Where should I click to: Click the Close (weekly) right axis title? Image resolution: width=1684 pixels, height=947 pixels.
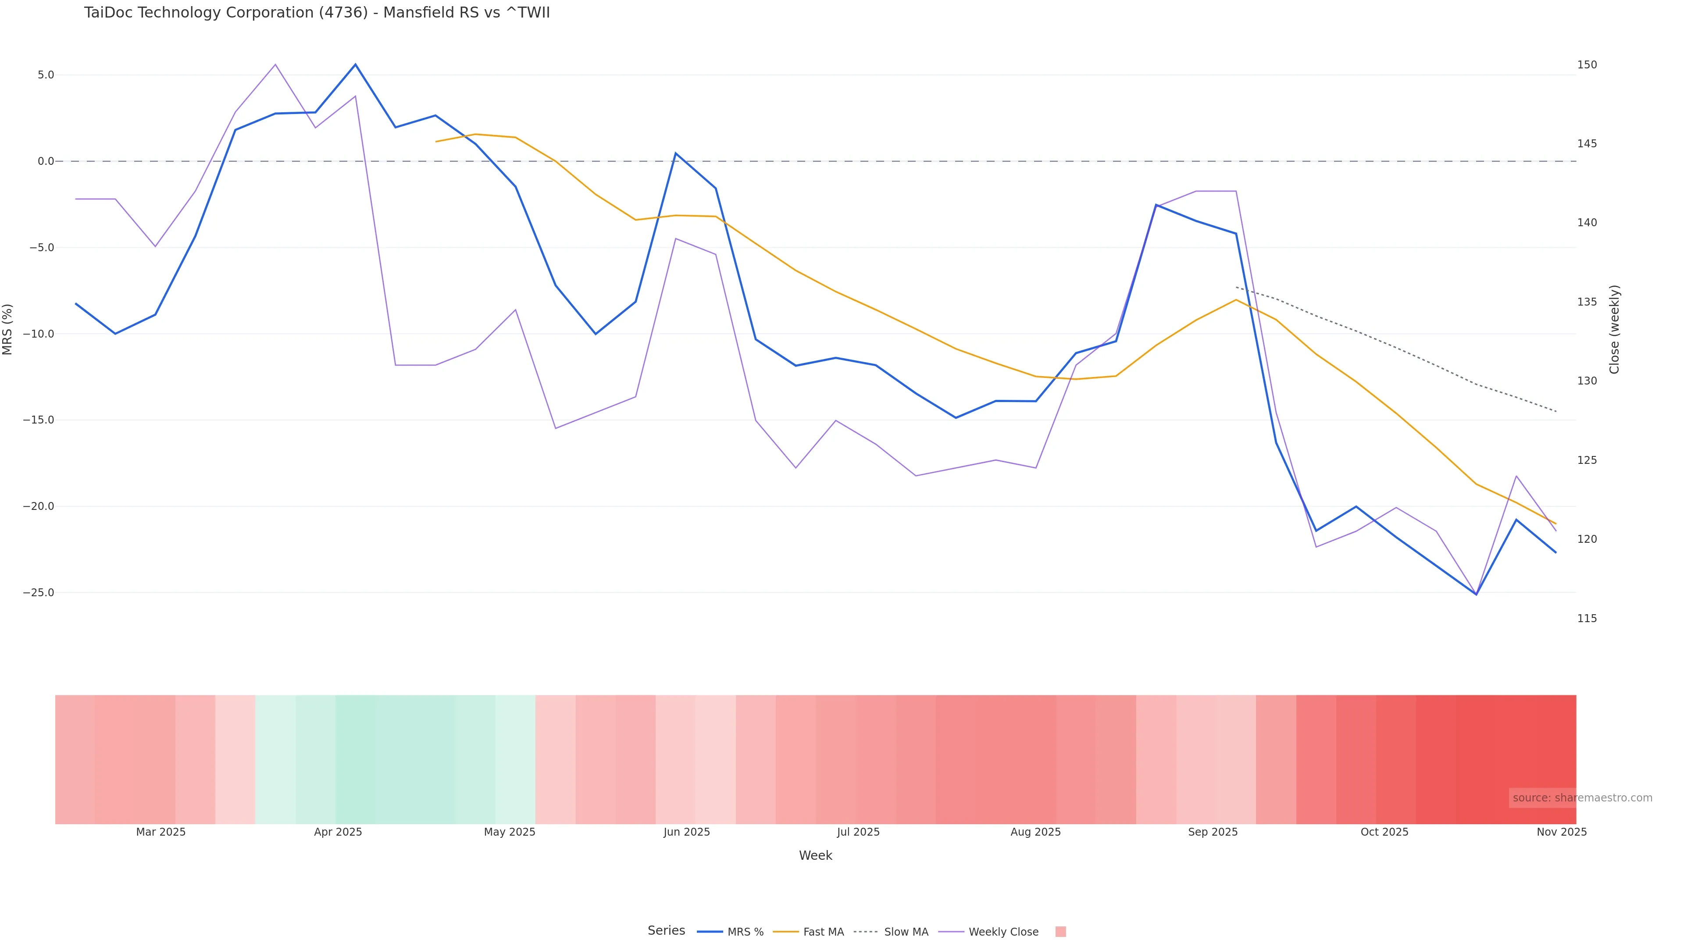coord(1614,329)
